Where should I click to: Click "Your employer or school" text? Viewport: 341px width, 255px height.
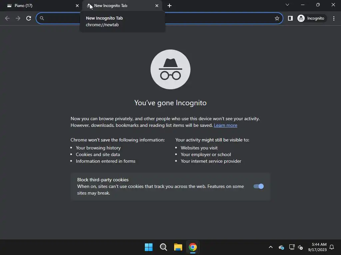[x=206, y=154]
